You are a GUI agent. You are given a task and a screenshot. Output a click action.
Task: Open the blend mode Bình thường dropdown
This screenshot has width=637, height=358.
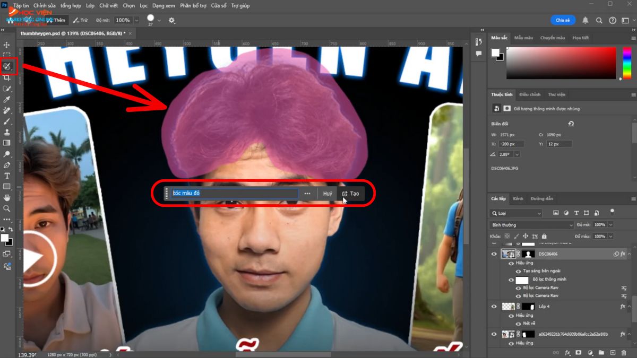[x=532, y=225]
